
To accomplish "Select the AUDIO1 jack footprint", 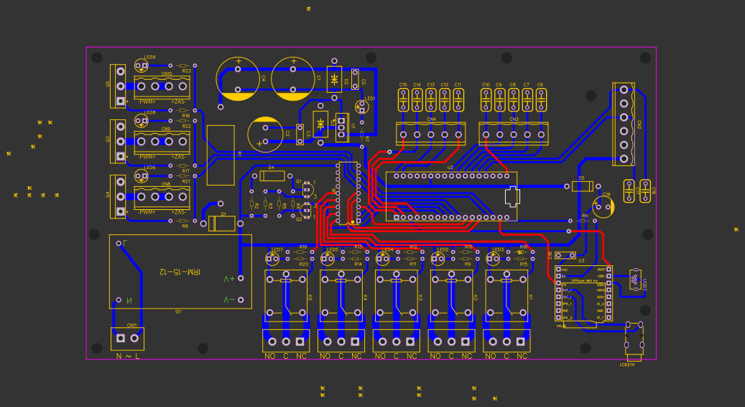I will pos(634,342).
